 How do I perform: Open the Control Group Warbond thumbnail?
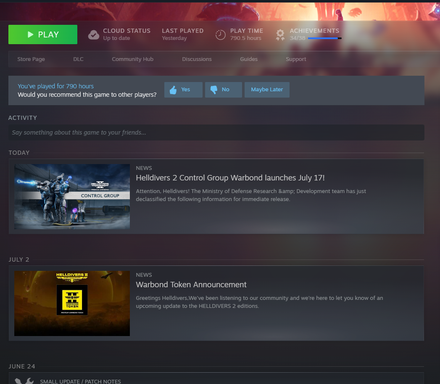point(72,196)
